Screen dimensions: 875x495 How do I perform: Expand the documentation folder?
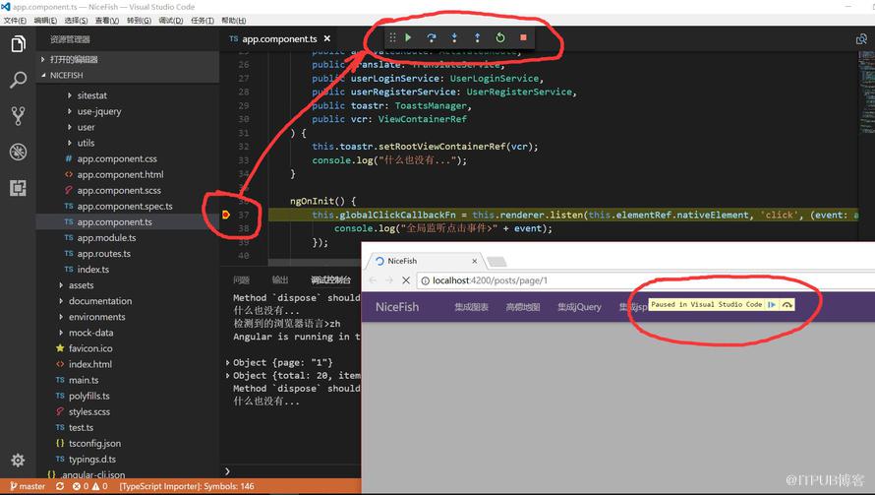click(100, 300)
